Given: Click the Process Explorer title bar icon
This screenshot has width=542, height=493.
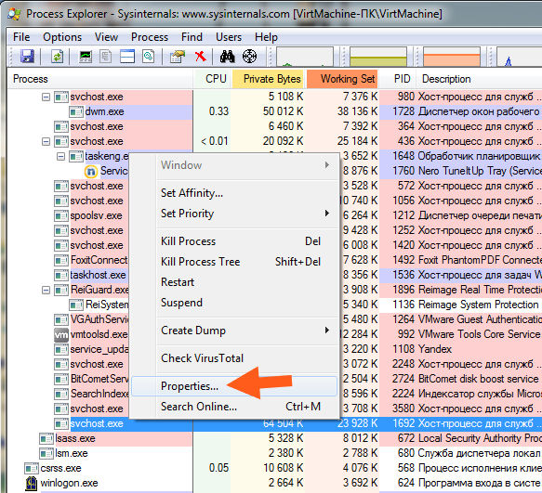Looking at the screenshot, I should pyautogui.click(x=15, y=14).
